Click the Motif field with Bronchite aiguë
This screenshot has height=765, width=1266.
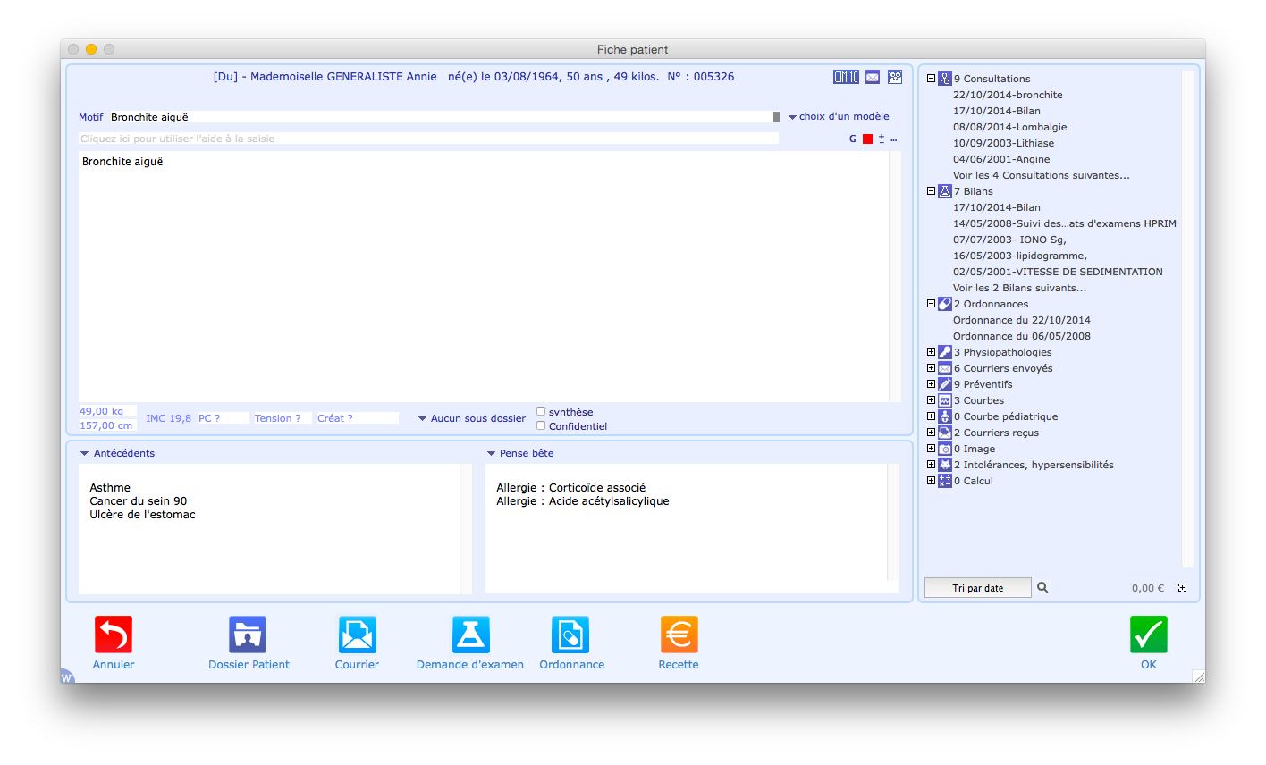click(440, 117)
